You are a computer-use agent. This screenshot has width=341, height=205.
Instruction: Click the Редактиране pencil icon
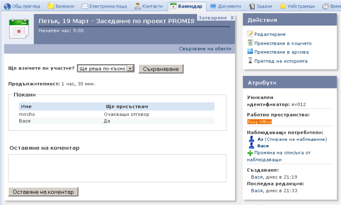(250, 34)
